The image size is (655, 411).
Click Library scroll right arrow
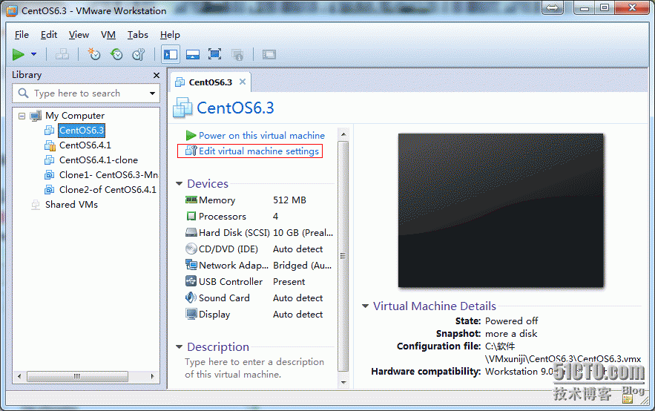point(153,376)
